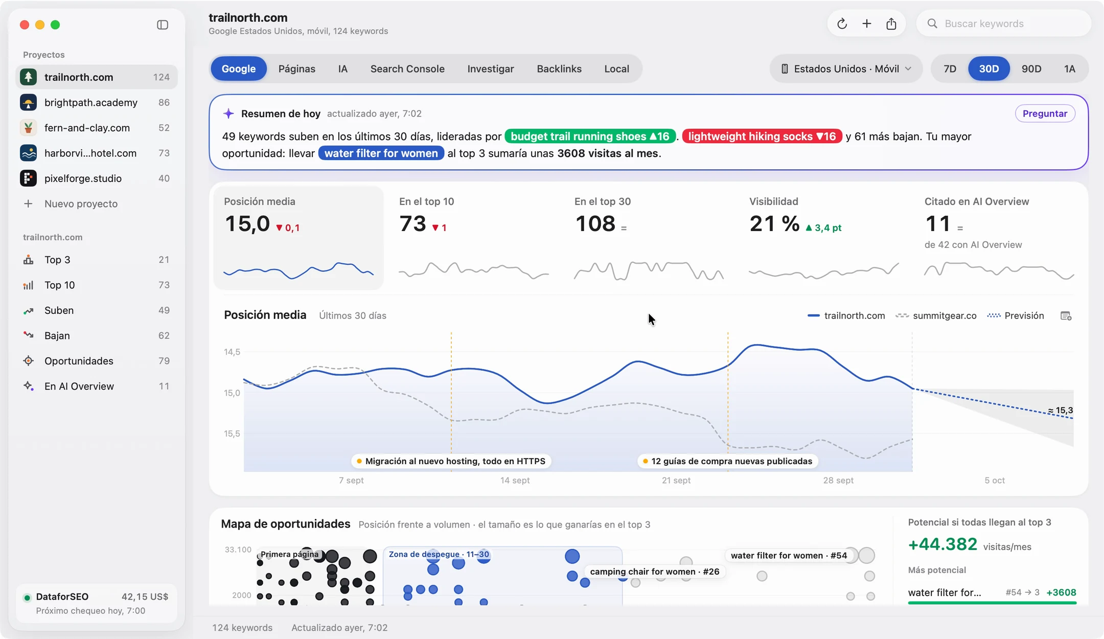Click the water filter potential green progress bar
The image size is (1104, 639).
pyautogui.click(x=992, y=603)
